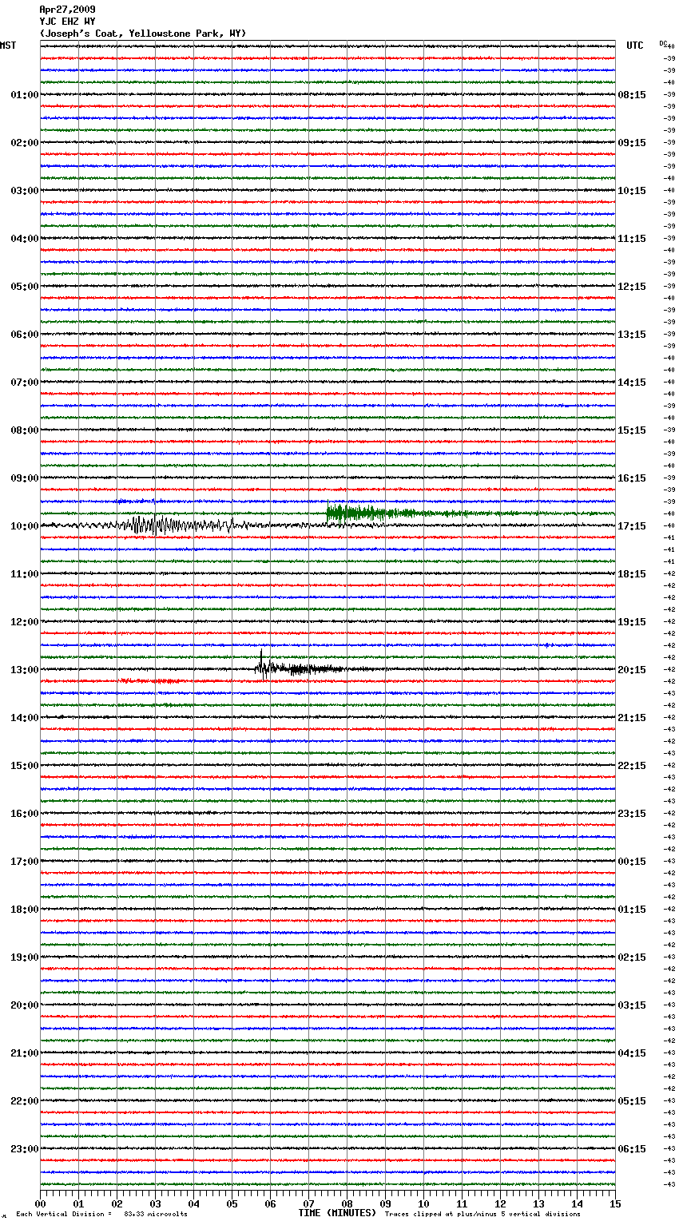The width and height of the screenshot is (679, 1225).
Task: Click the UTC timezone header
Action: point(635,46)
